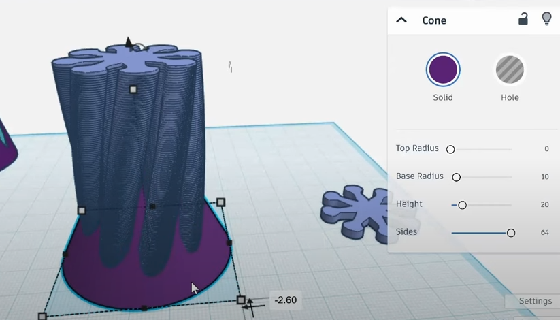Click the Solid label
Screen dimensions: 560x320
[x=443, y=97]
